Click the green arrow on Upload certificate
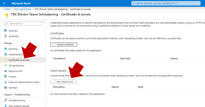The image size is (205, 107). tap(55, 44)
